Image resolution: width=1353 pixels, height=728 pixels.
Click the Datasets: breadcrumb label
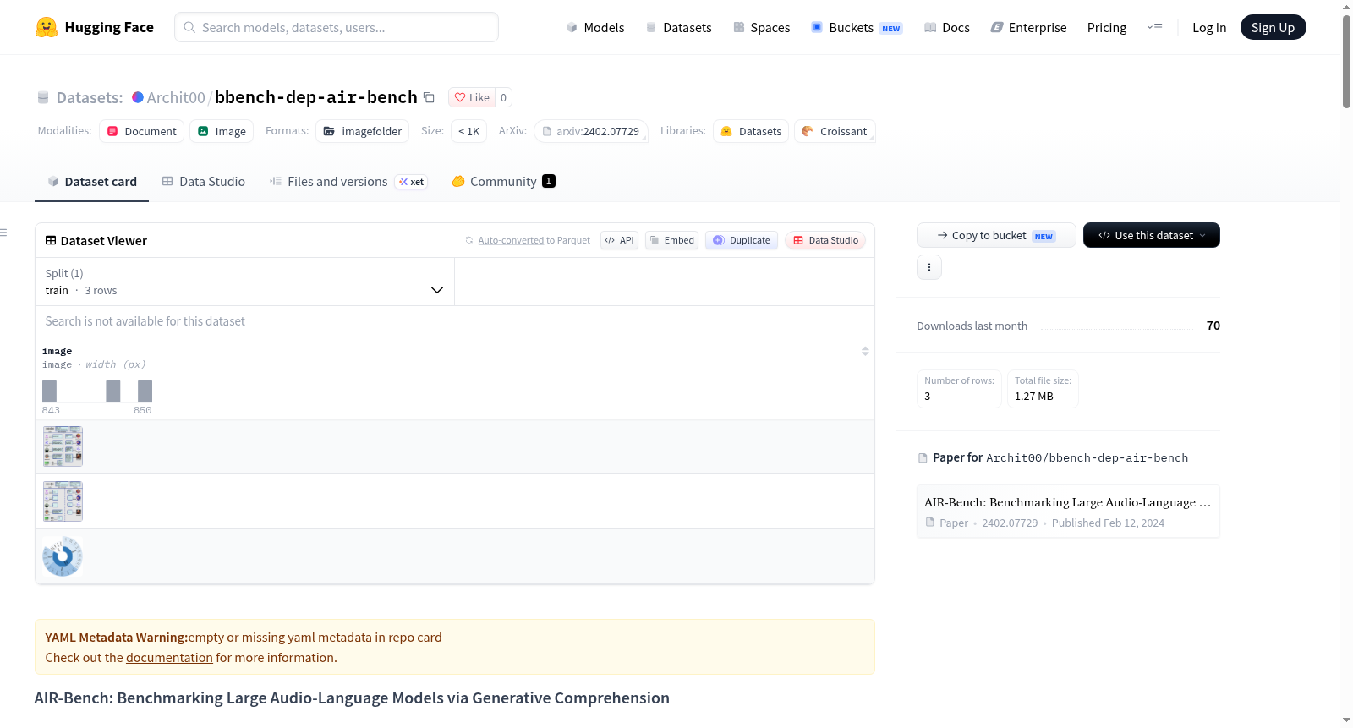tap(90, 97)
